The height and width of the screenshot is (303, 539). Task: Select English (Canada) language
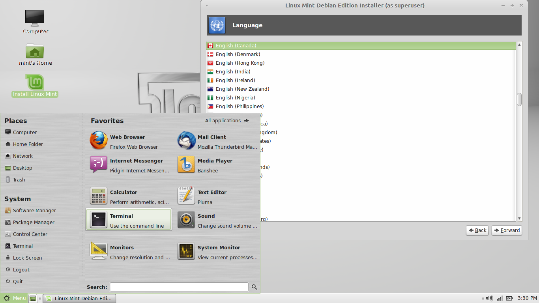click(361, 46)
